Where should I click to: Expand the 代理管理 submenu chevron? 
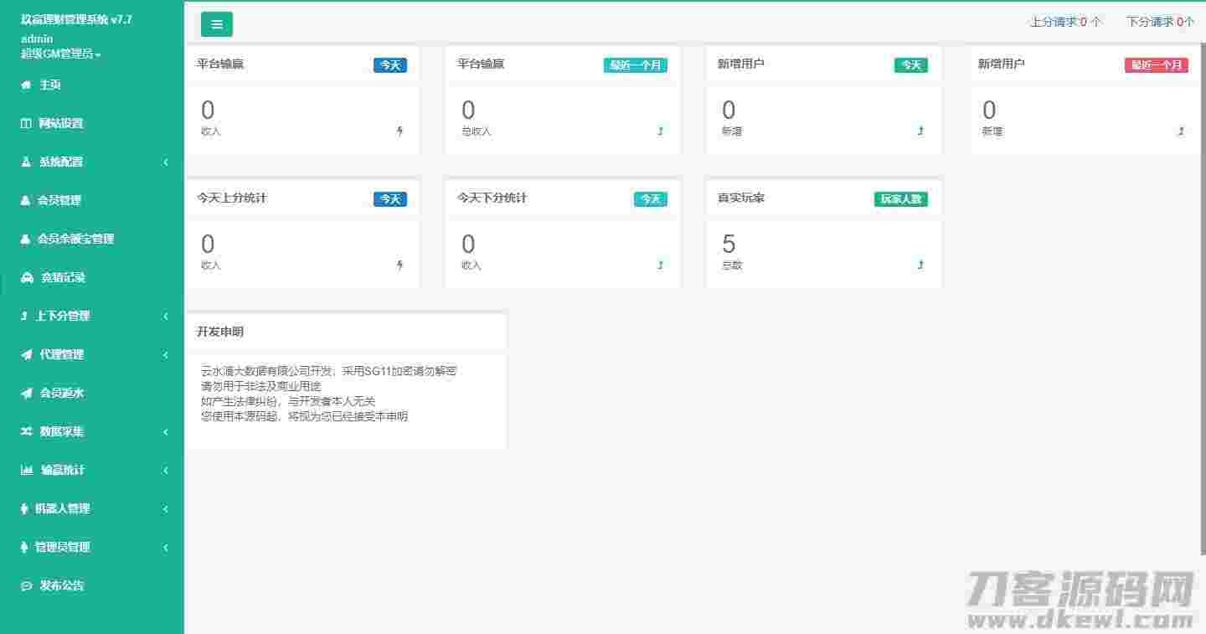tap(166, 354)
